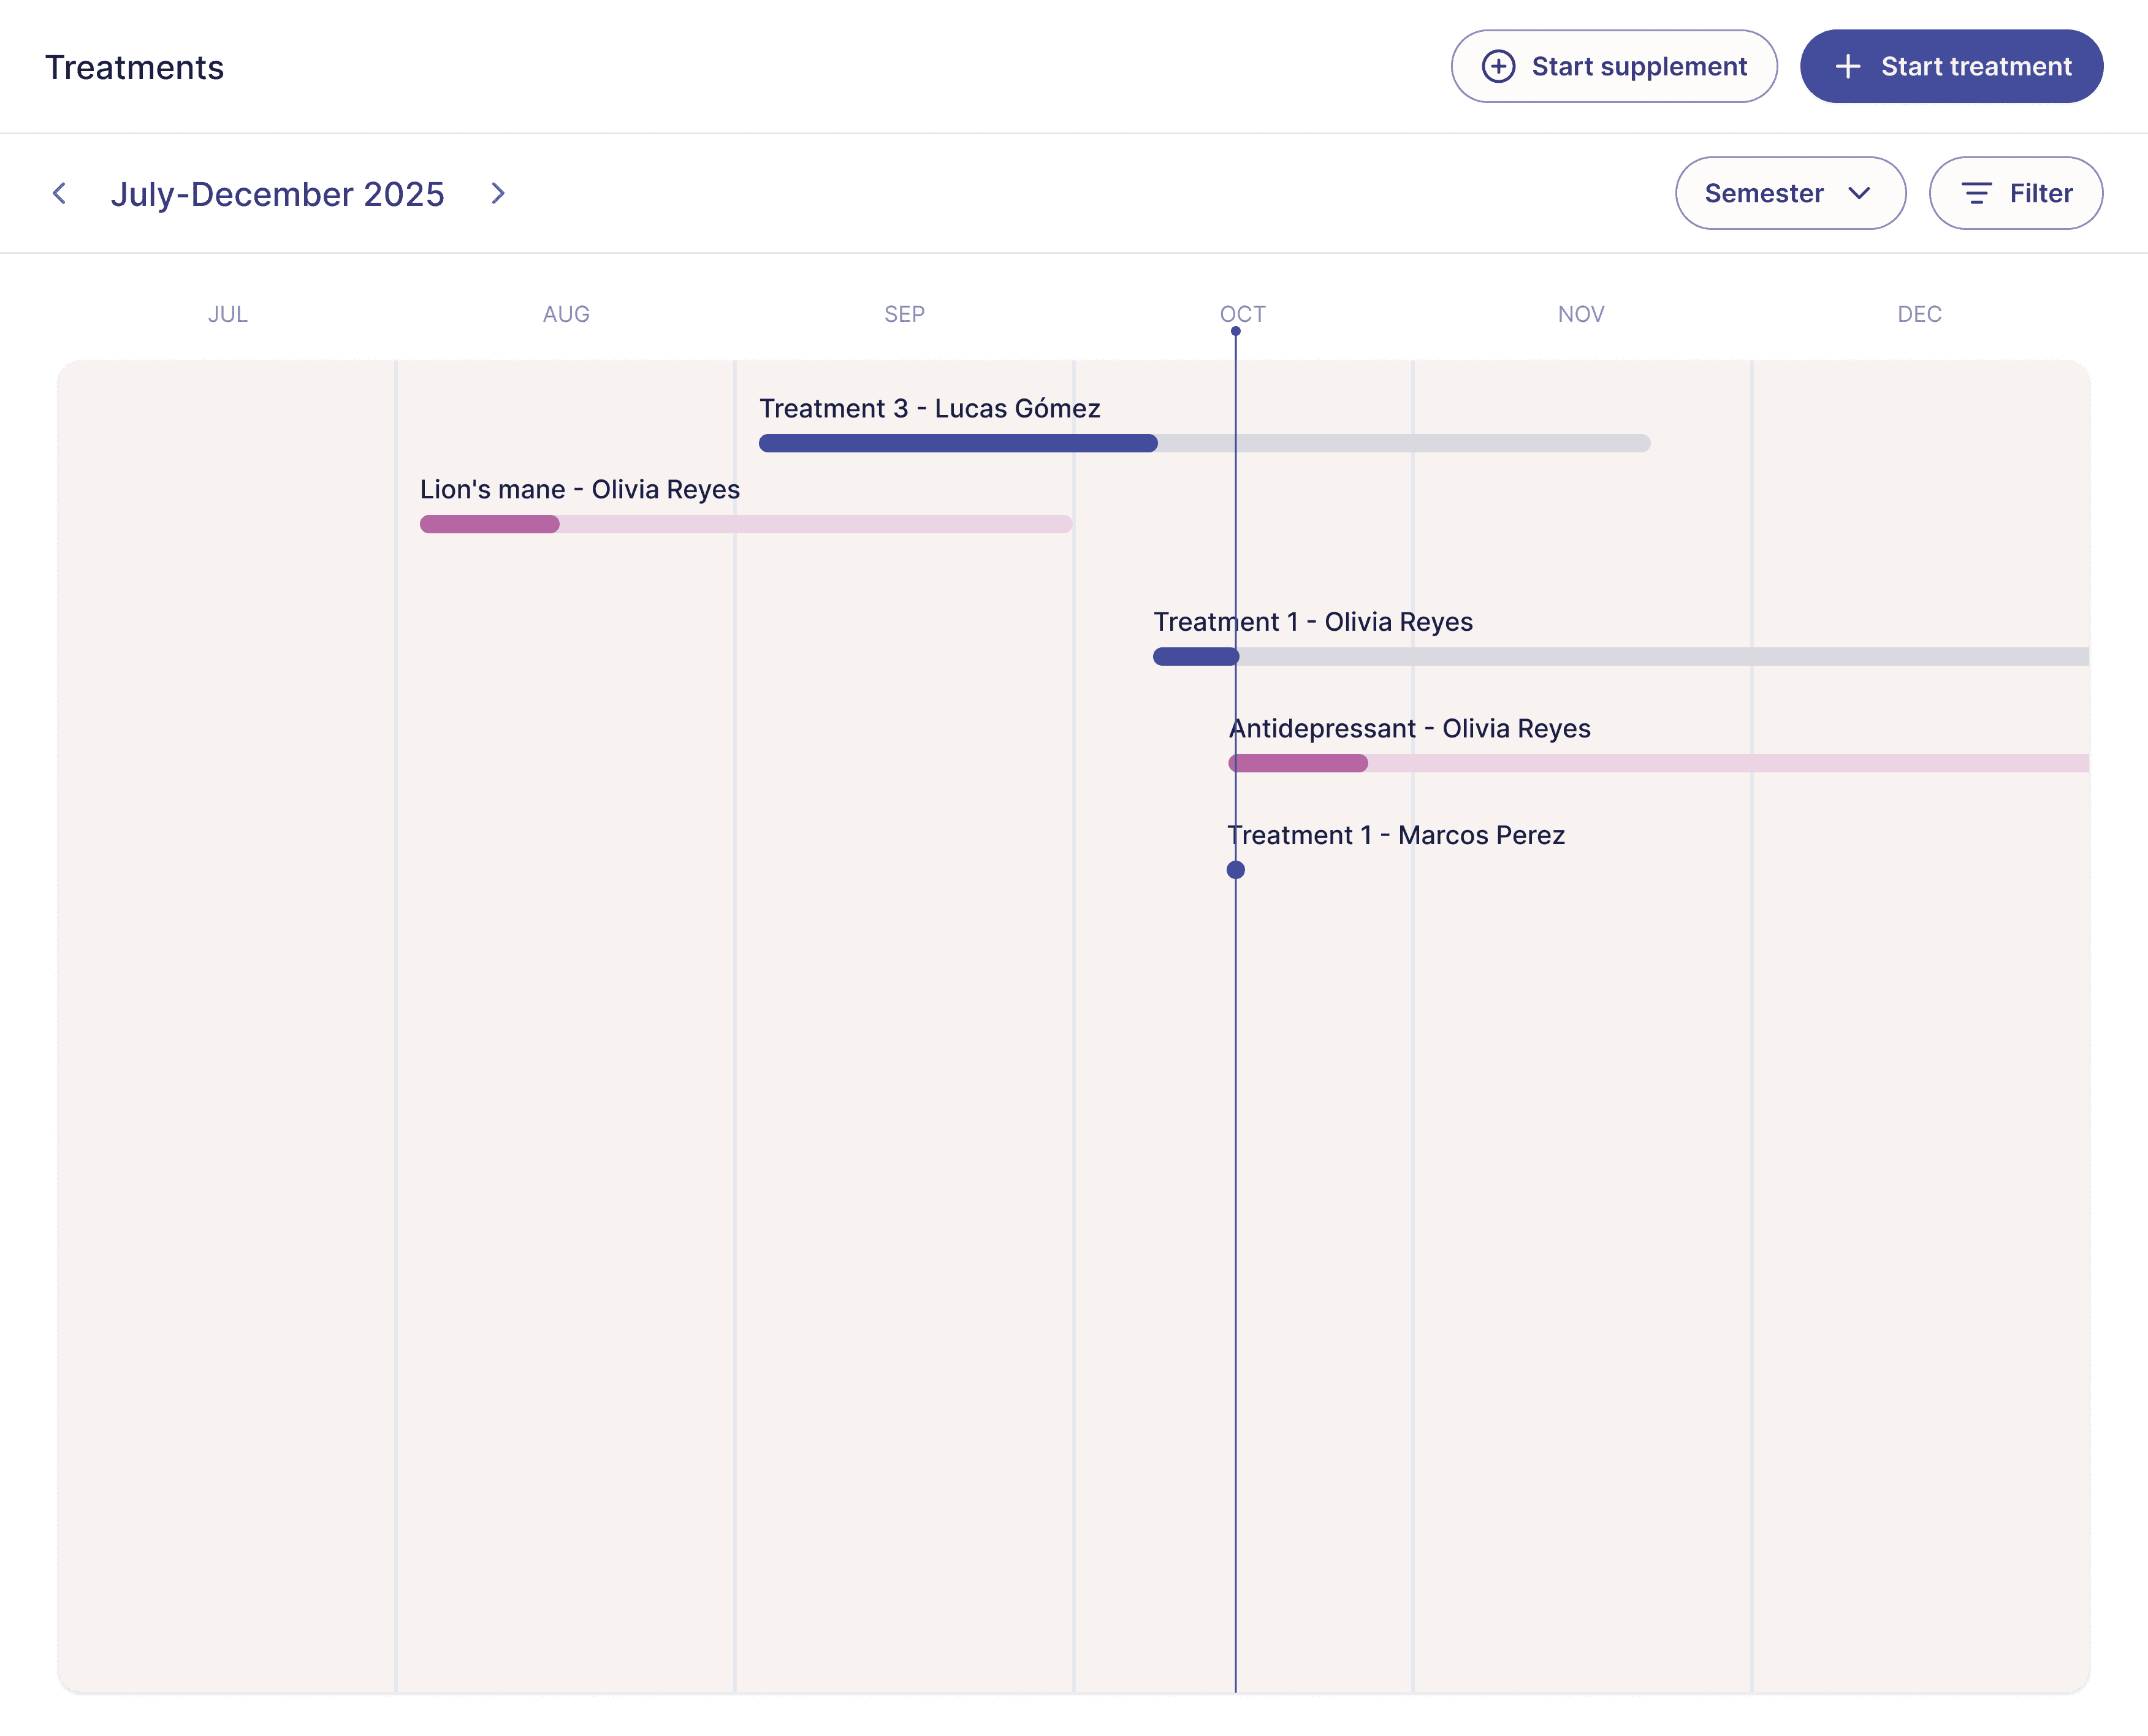Click the plus icon in Start treatment
The height and width of the screenshot is (1736, 2148).
(x=1847, y=66)
